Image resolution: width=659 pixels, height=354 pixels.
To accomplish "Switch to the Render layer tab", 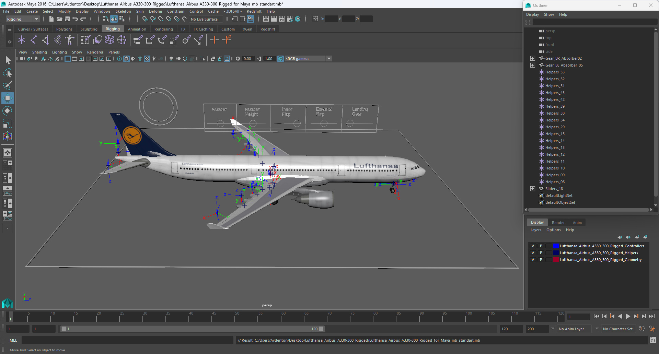I will [x=558, y=223].
